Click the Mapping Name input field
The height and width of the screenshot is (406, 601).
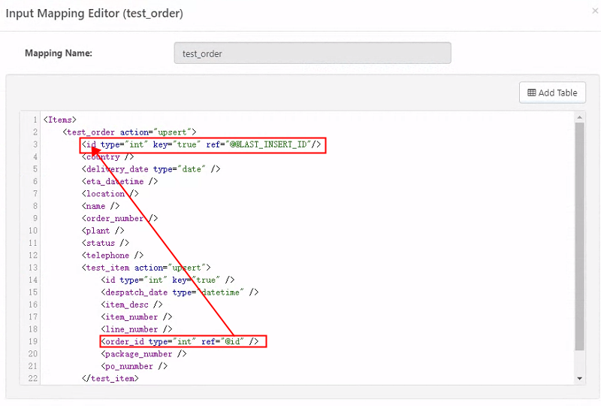(313, 53)
